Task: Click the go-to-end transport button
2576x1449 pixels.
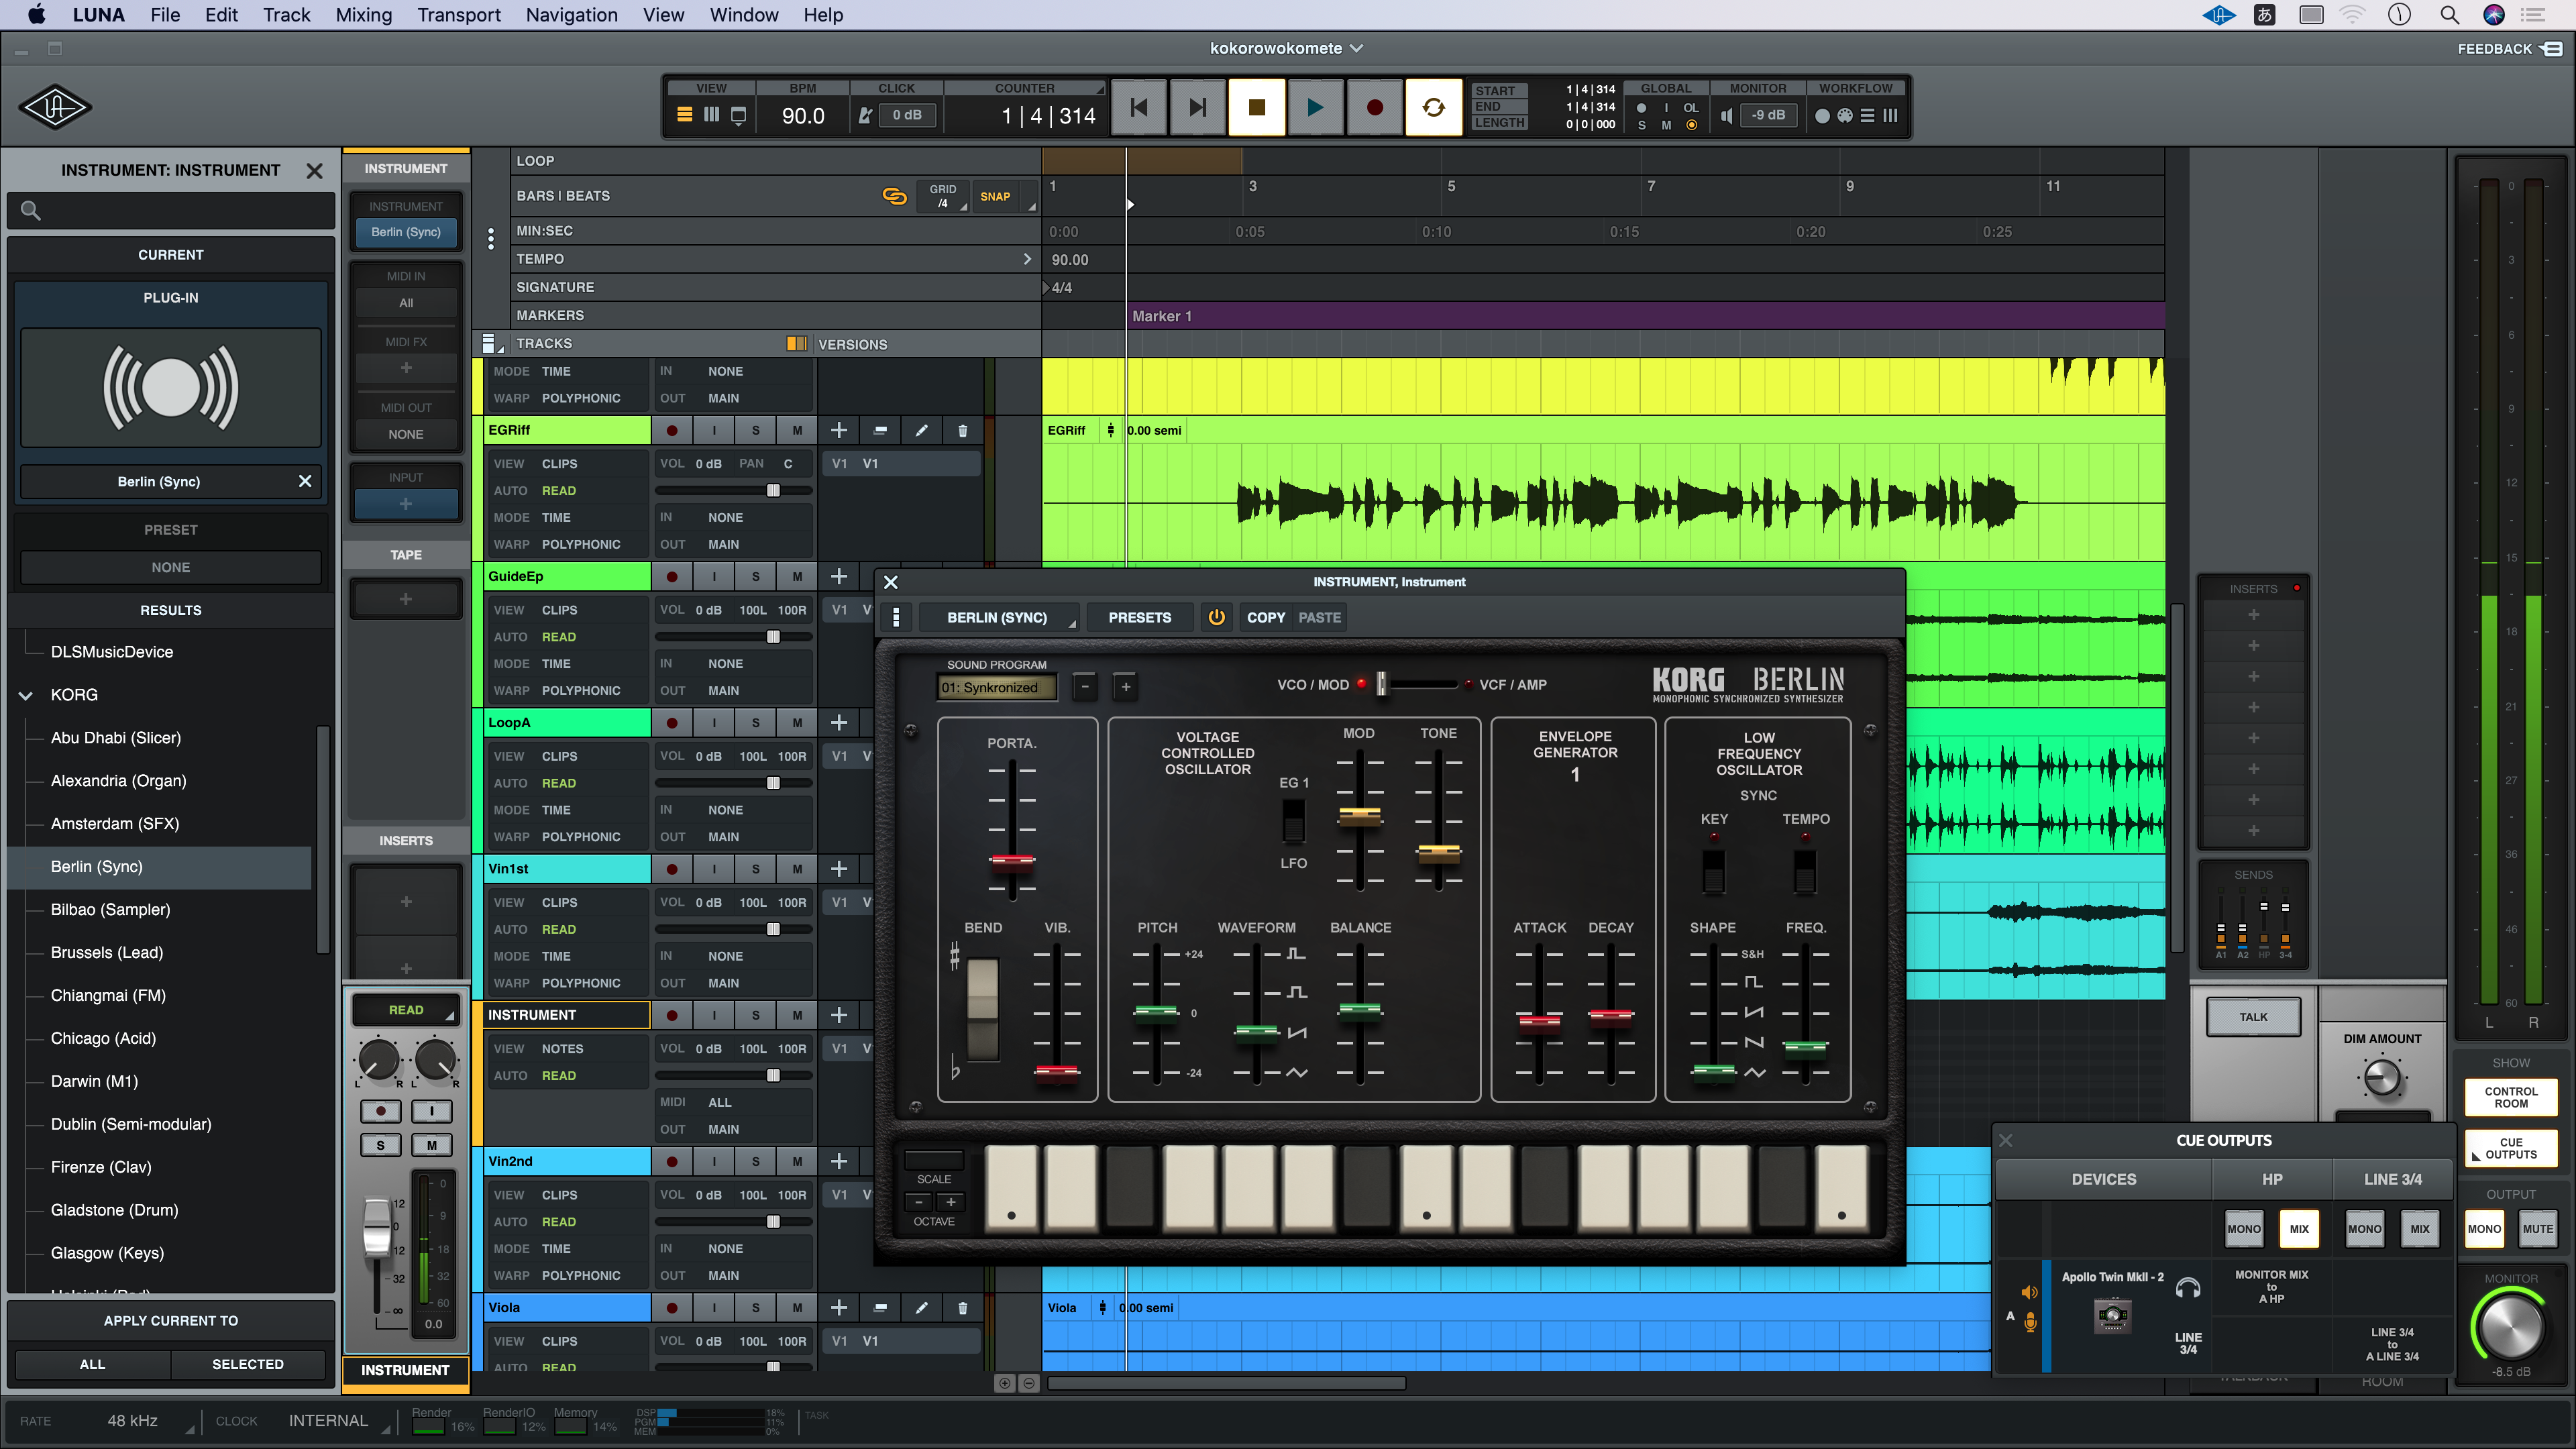Action: 1197,108
